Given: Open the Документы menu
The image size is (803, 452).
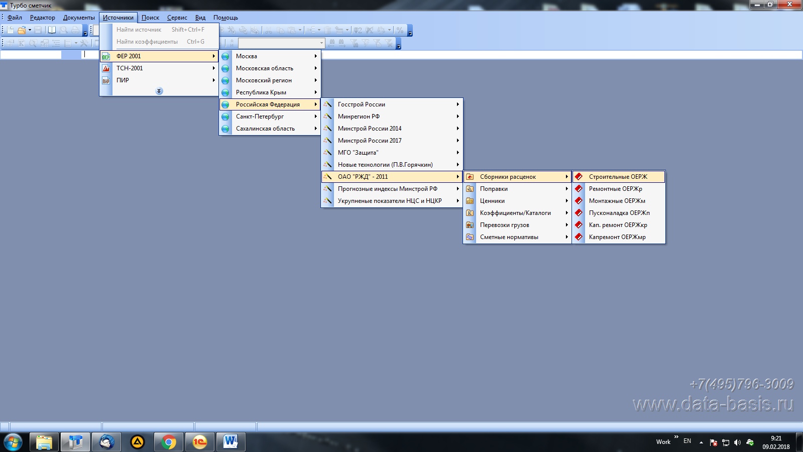Looking at the screenshot, I should [x=79, y=18].
